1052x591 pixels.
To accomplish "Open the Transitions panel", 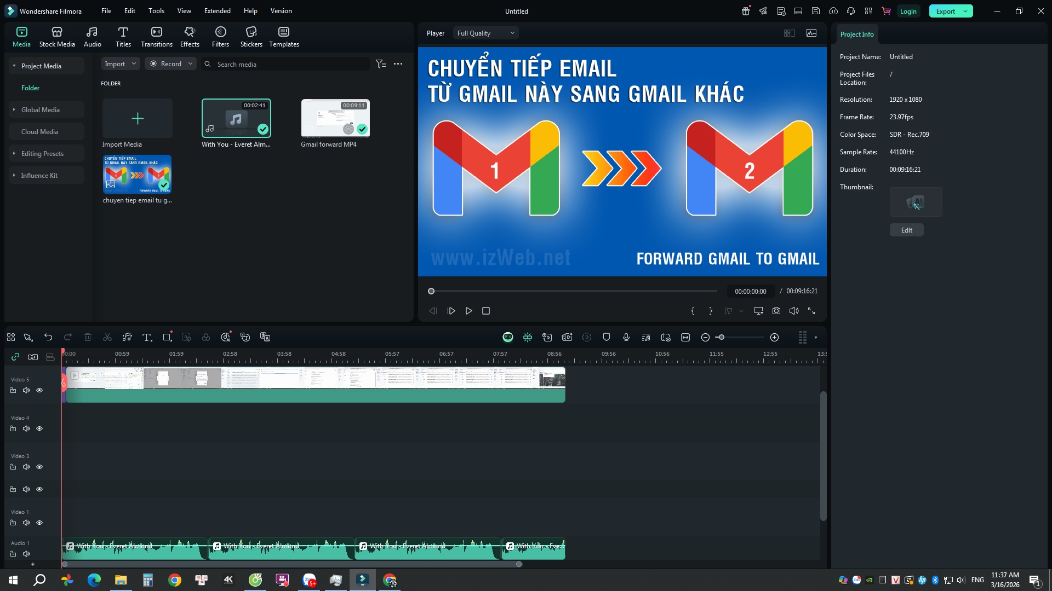I will [x=157, y=36].
